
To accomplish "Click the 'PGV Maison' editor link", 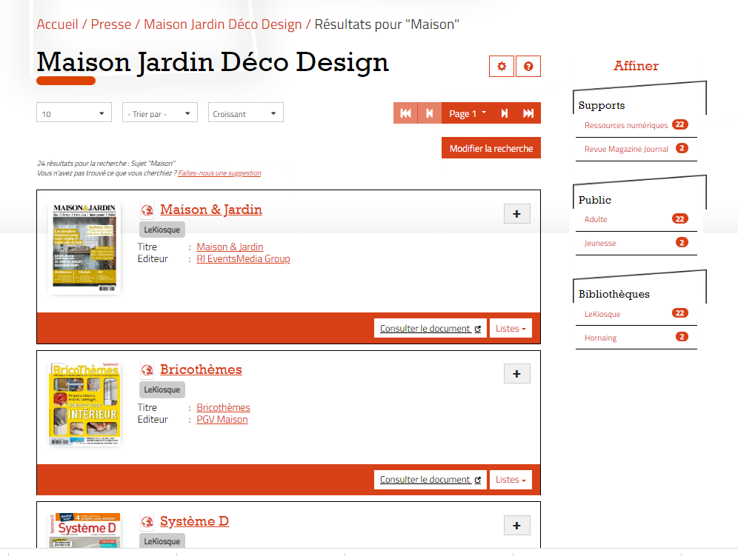I will pos(222,420).
